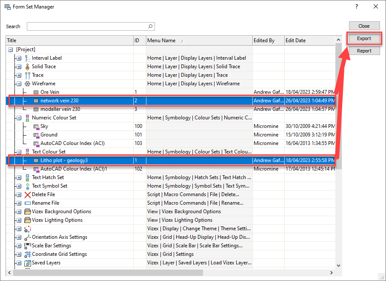Select the Ore Vein form set
Screen dimensions: 386x281
click(x=49, y=92)
